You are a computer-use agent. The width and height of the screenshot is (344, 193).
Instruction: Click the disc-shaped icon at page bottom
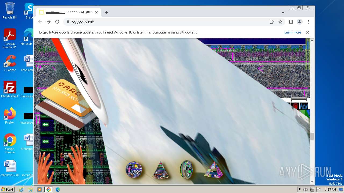pyautogui.click(x=186, y=170)
